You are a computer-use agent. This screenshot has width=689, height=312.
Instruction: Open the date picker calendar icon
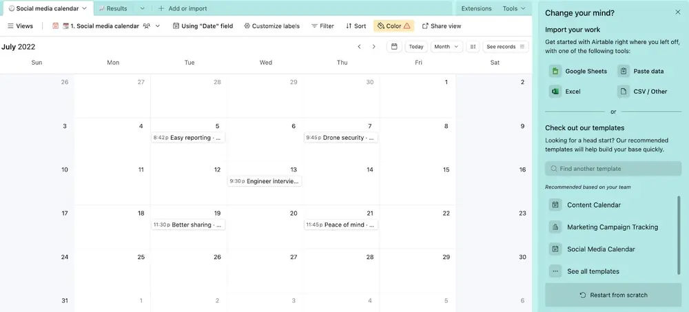pos(394,47)
